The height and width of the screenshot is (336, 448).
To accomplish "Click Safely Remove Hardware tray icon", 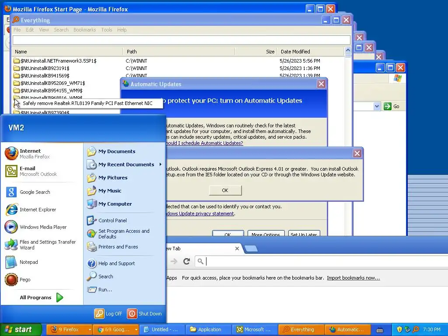I will [x=407, y=329].
